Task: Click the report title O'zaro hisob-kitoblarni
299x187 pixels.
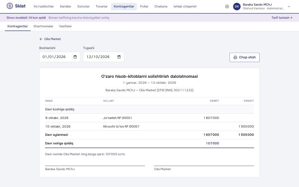Action: pos(149,76)
